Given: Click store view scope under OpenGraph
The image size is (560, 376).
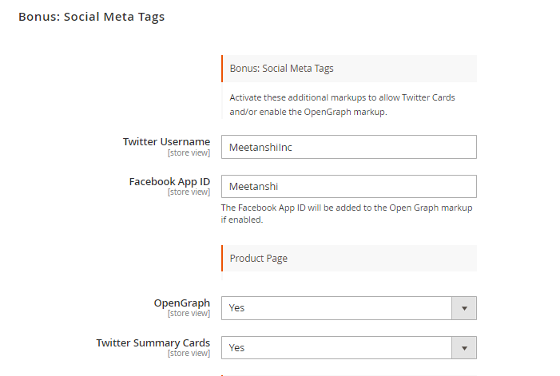Looking at the screenshot, I should (x=189, y=313).
